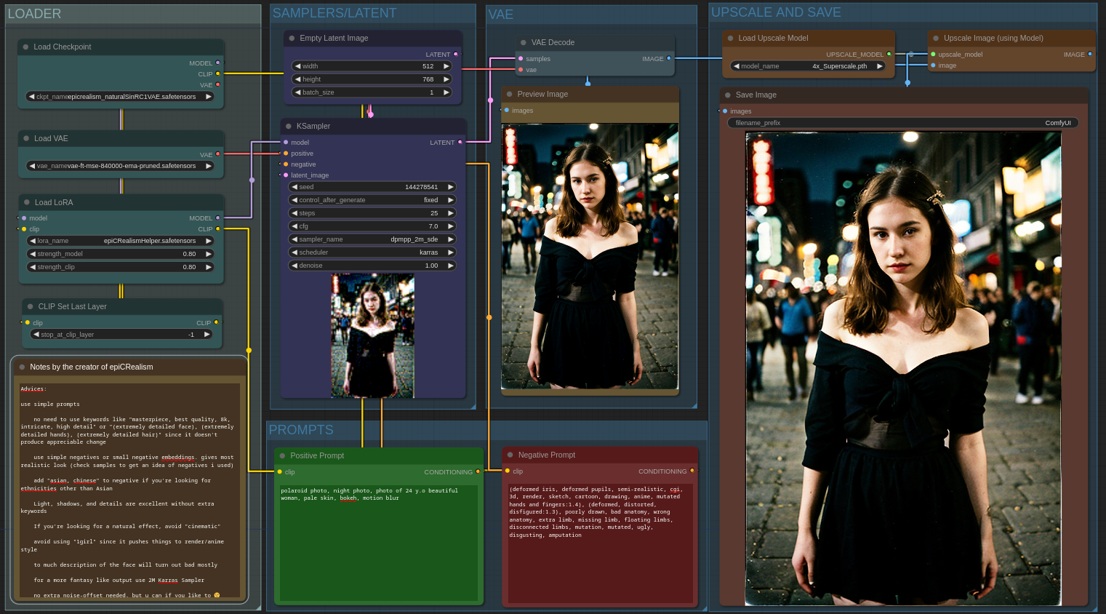Viewport: 1106px width, 614px height.
Task: Click the filename_prefix ComfyUI field
Action: pyautogui.click(x=902, y=122)
